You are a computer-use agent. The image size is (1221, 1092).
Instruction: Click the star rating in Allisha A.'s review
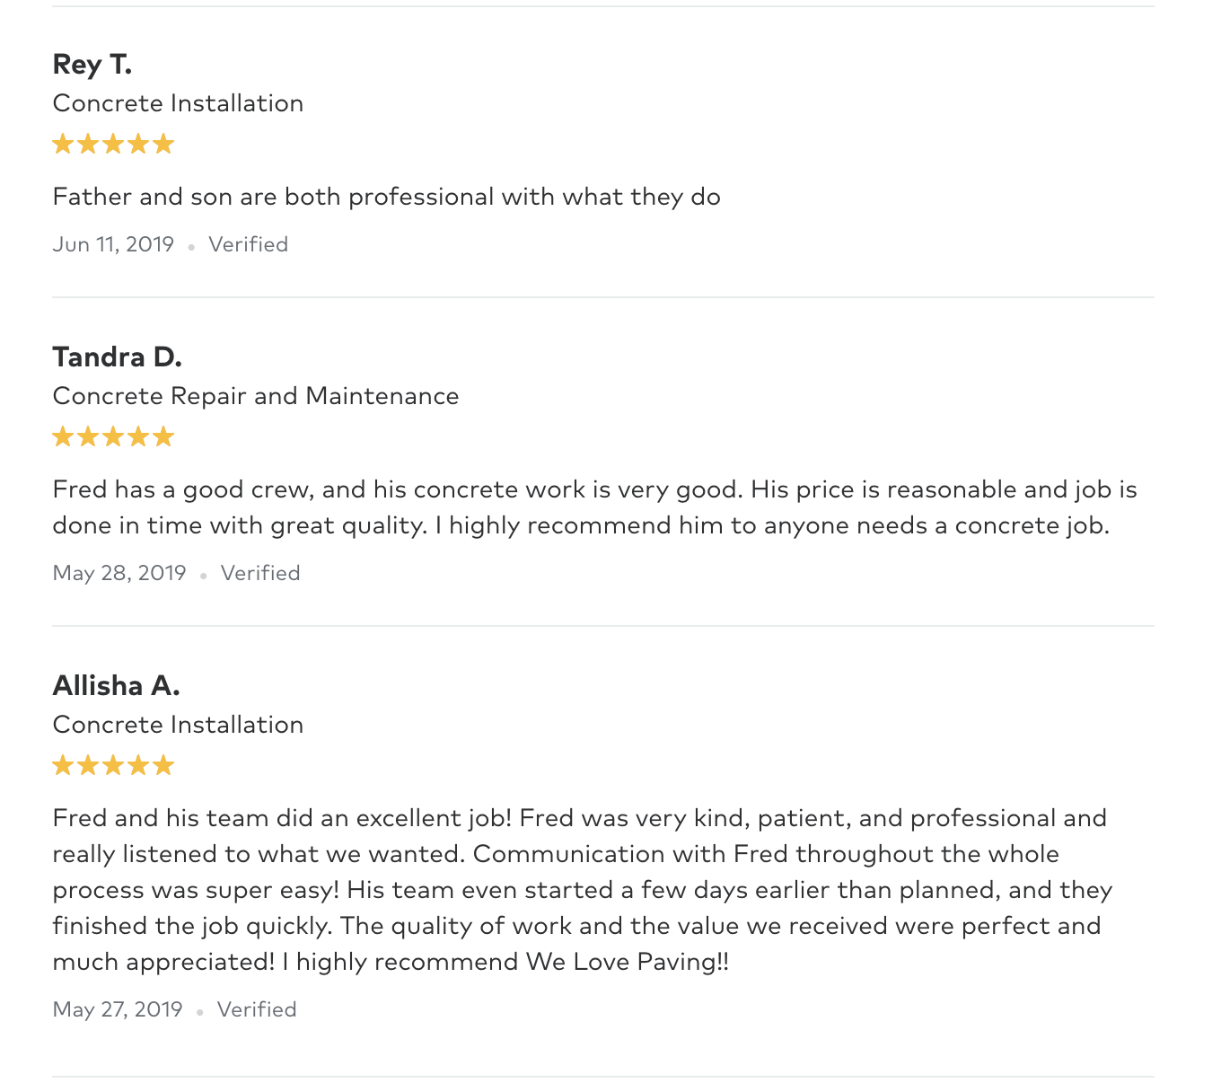[x=113, y=765]
